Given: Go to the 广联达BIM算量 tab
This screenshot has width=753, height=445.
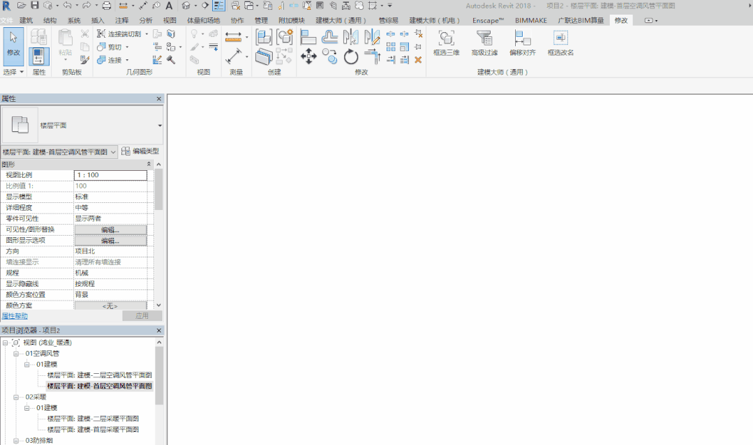Looking at the screenshot, I should point(581,20).
